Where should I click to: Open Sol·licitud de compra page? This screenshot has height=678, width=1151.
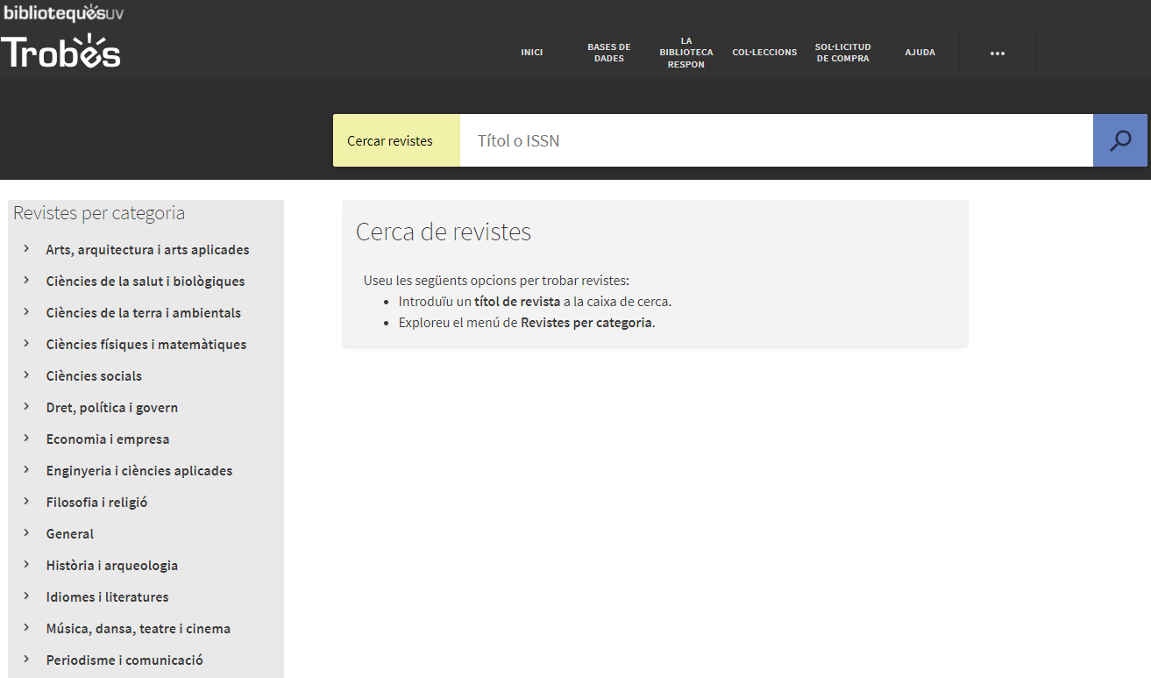(842, 53)
